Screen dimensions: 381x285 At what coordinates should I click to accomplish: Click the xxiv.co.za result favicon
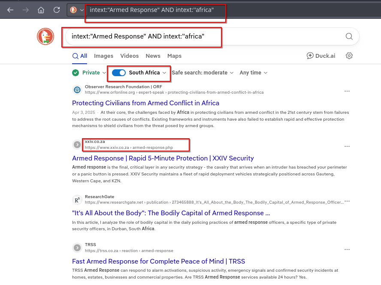[77, 145]
